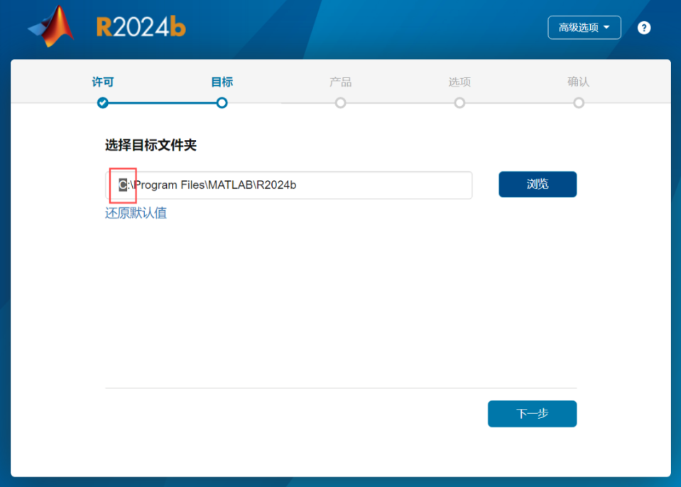This screenshot has width=681, height=487.
Task: Select the 产品 step label
Action: (x=340, y=82)
